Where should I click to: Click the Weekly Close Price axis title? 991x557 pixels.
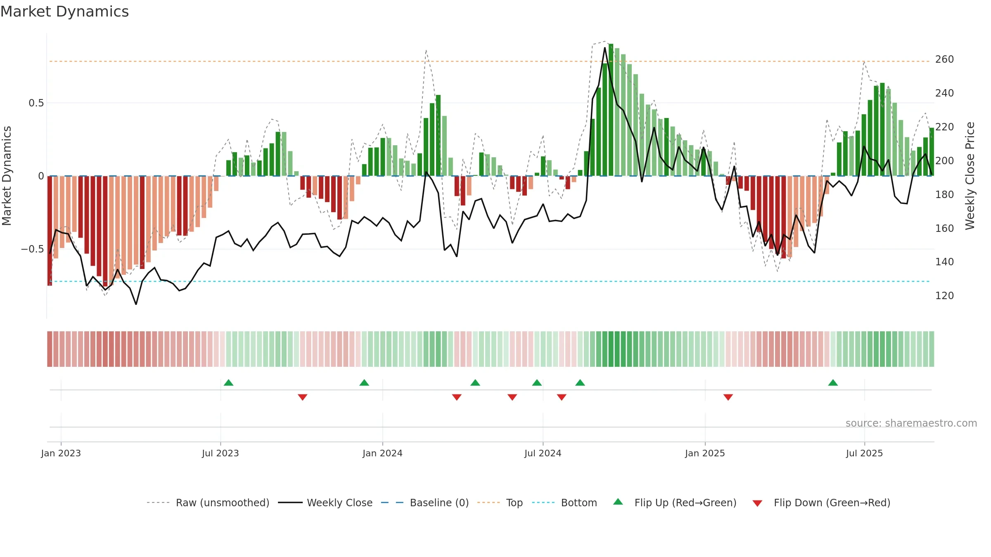[x=970, y=176]
